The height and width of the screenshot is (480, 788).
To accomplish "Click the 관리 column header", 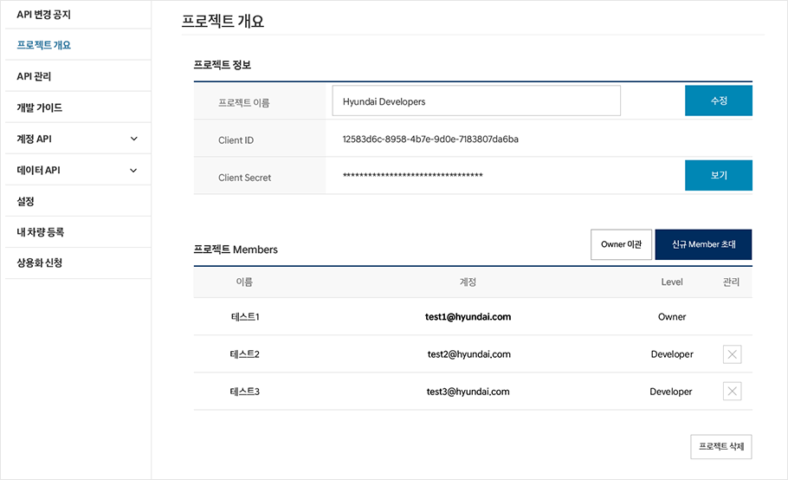I will coord(731,282).
